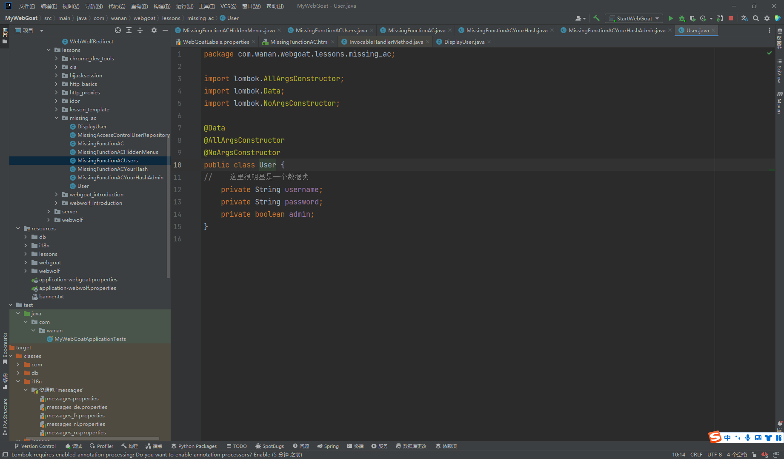
Task: Click CRLF line separator in status bar
Action: (x=696, y=454)
